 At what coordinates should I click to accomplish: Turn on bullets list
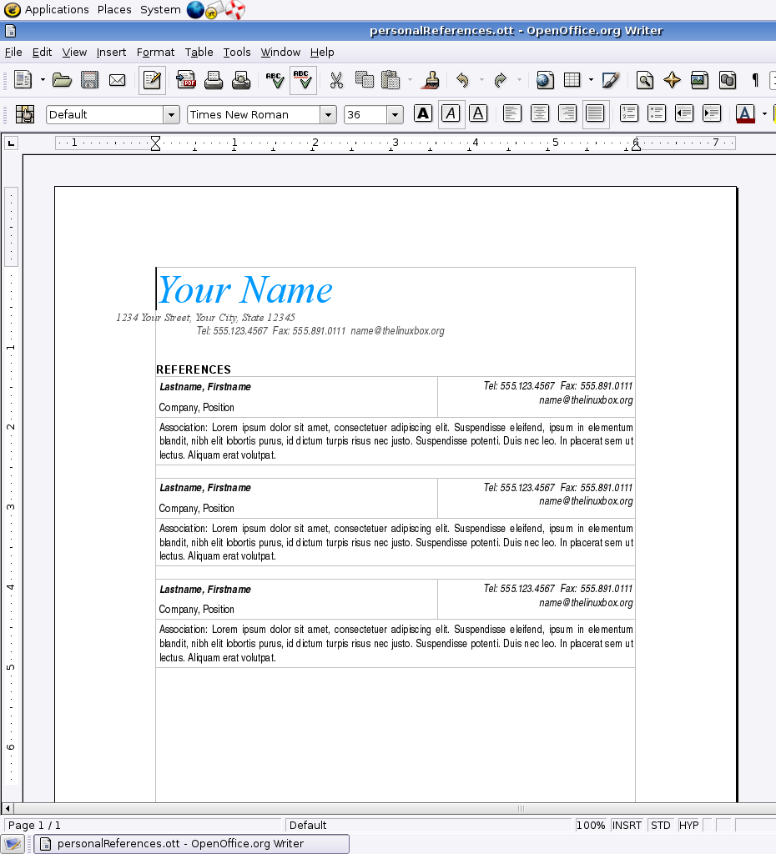[657, 113]
